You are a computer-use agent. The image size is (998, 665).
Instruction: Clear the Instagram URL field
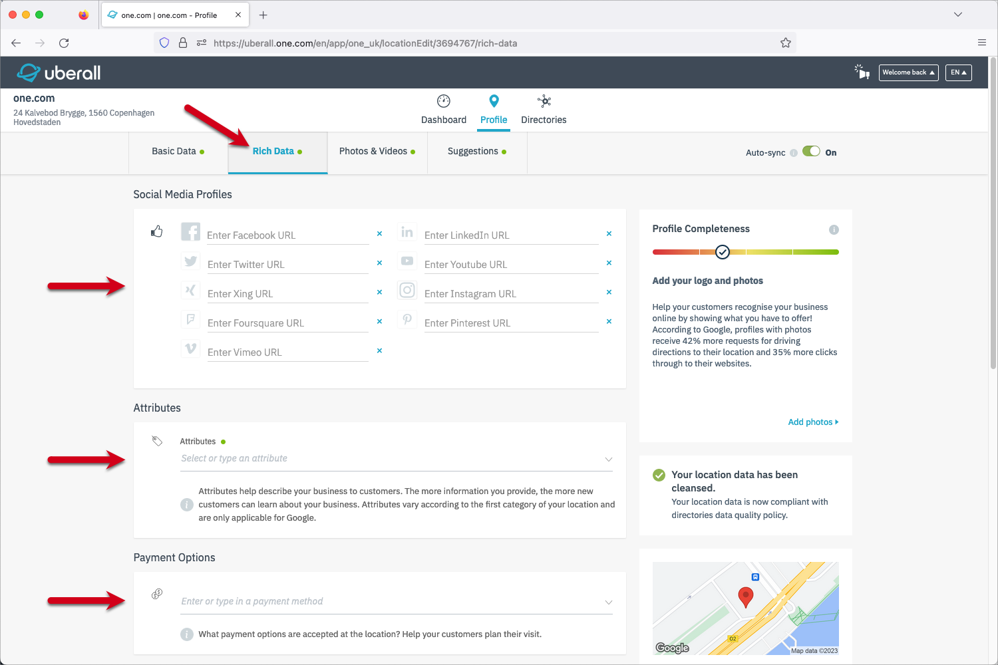(609, 293)
